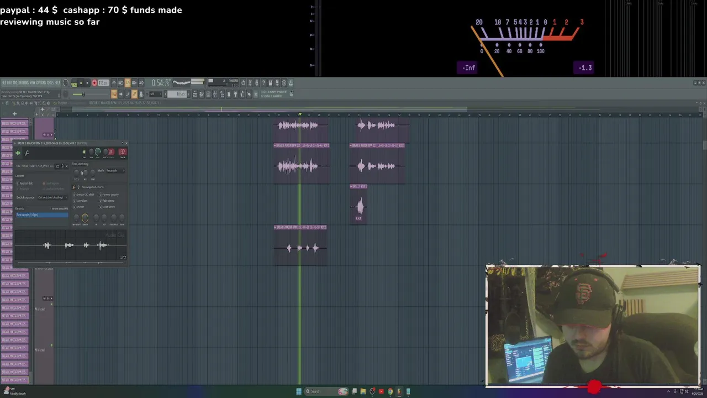Click the waveform preview in VOX window
Screen dimensions: 707x398
71,245
